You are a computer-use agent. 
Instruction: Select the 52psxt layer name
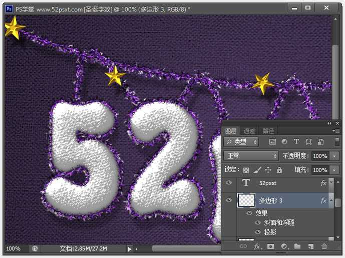(267, 183)
